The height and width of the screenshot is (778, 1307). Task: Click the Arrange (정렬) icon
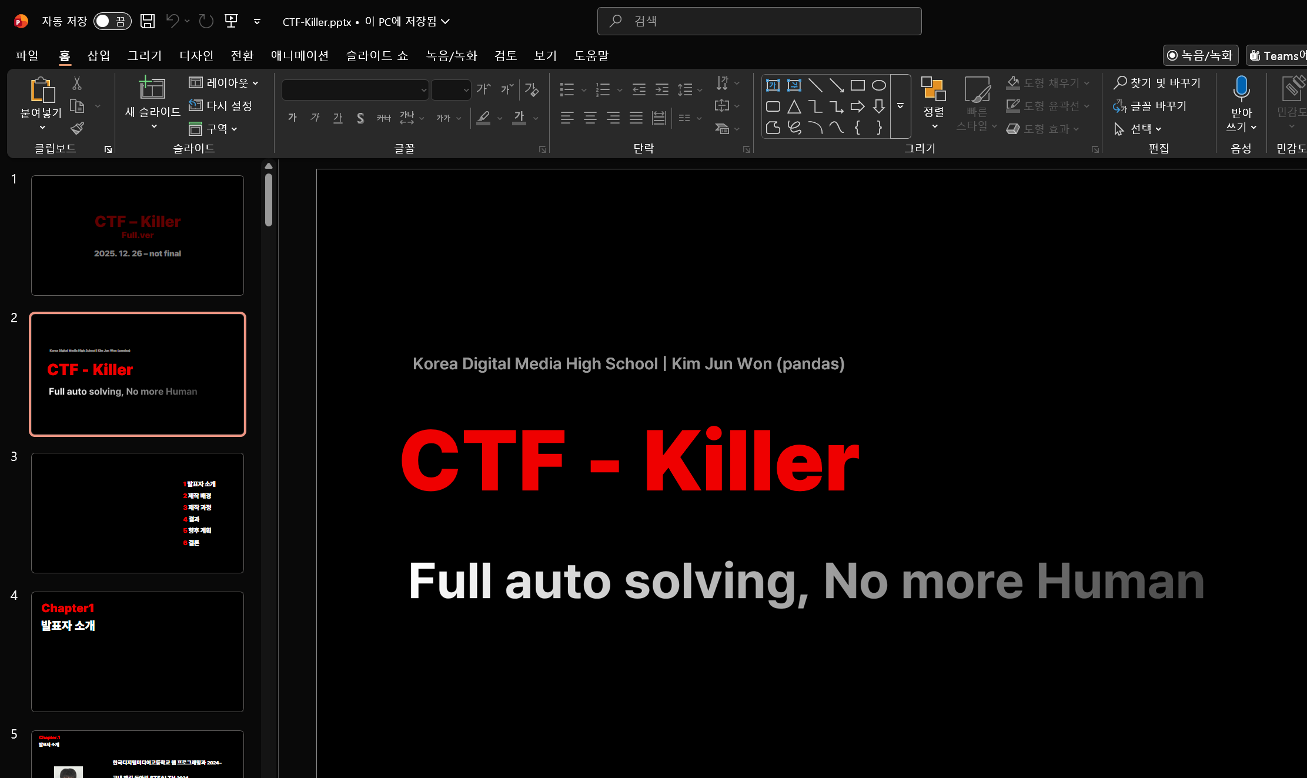(933, 89)
